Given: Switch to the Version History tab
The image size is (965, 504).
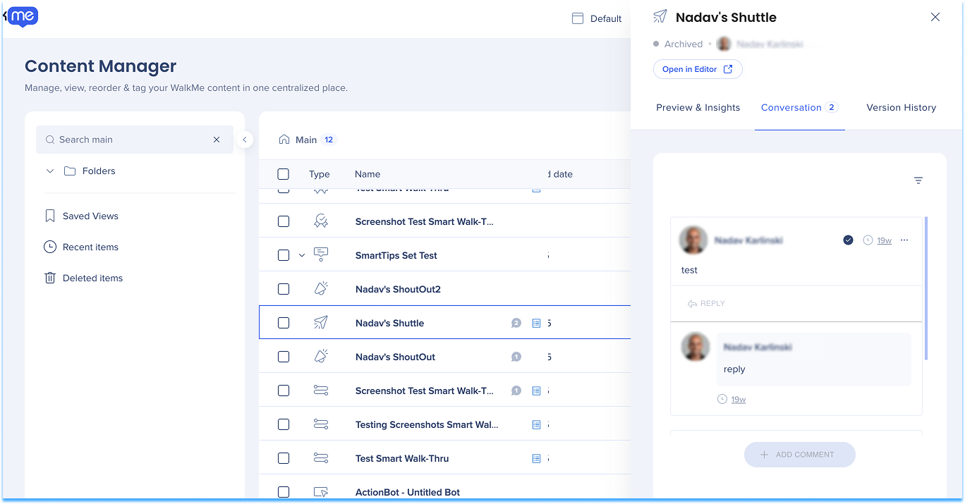Looking at the screenshot, I should [x=901, y=108].
